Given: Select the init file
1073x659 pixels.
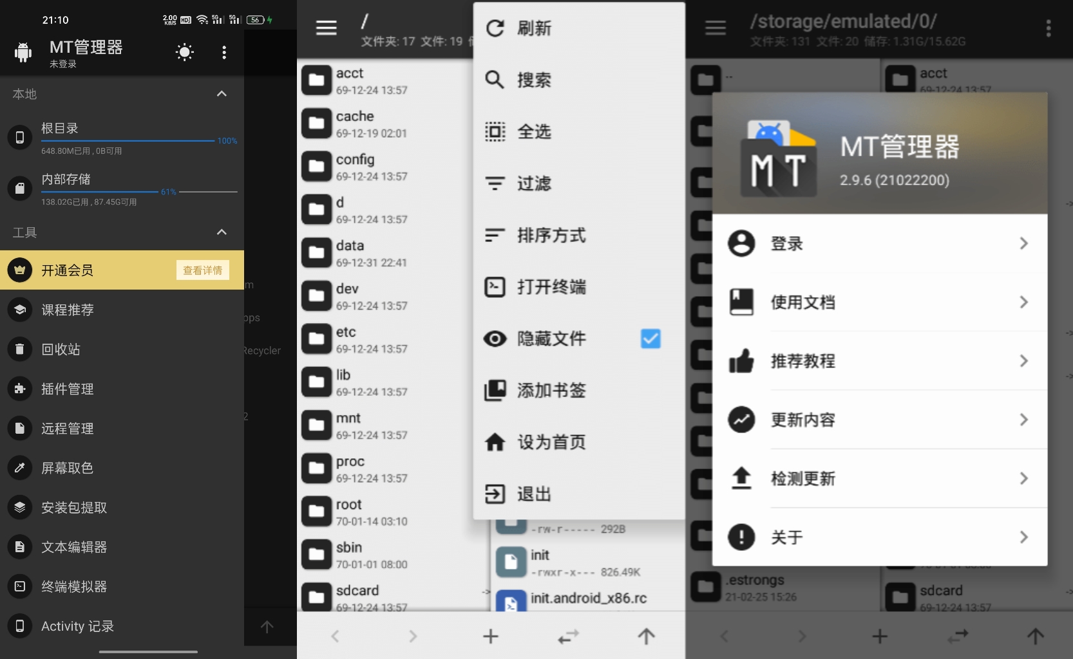Looking at the screenshot, I should point(587,562).
